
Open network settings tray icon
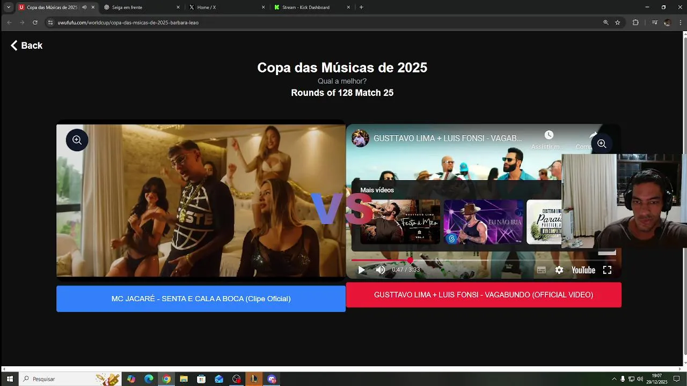[x=631, y=379]
